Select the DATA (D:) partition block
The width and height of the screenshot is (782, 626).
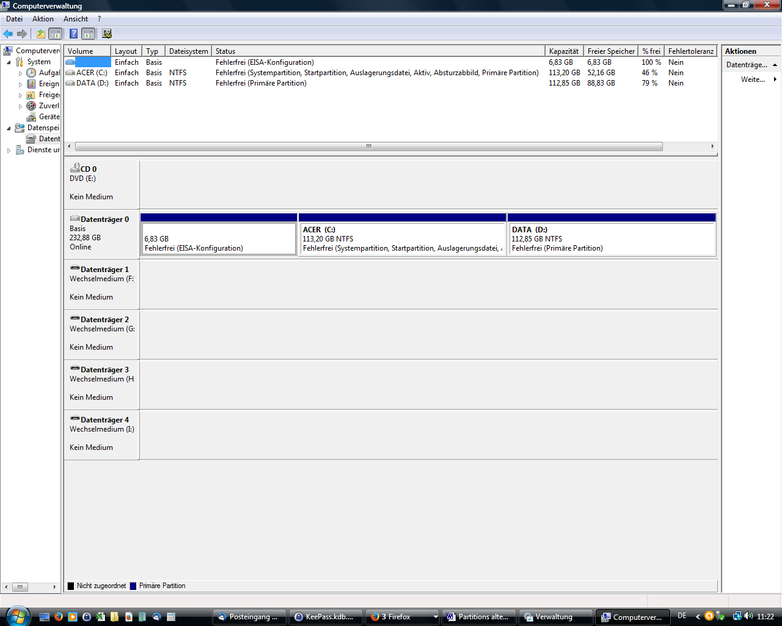[611, 238]
